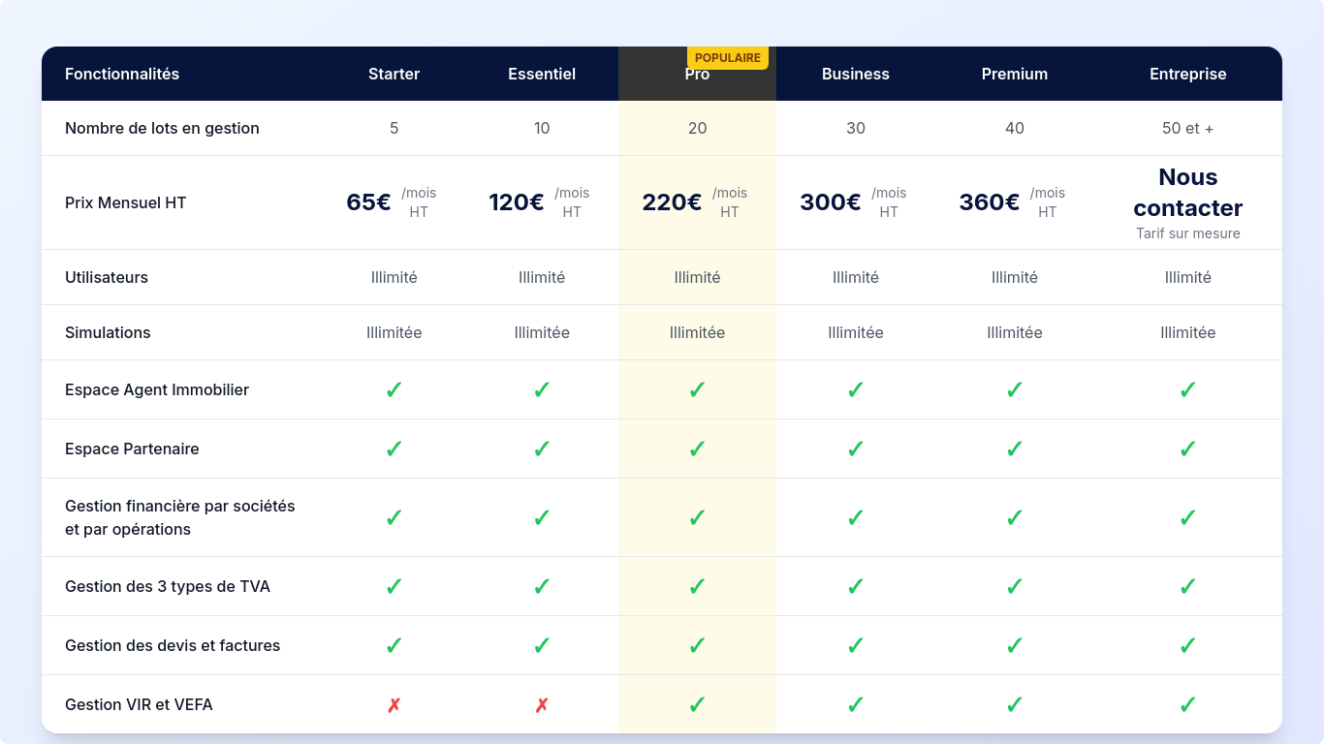Click Entreprise checkmark for Gestion VIR et VEFA

tap(1187, 705)
